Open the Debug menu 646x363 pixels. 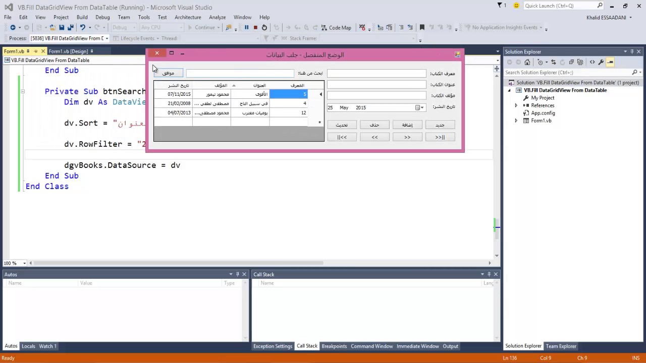point(102,17)
